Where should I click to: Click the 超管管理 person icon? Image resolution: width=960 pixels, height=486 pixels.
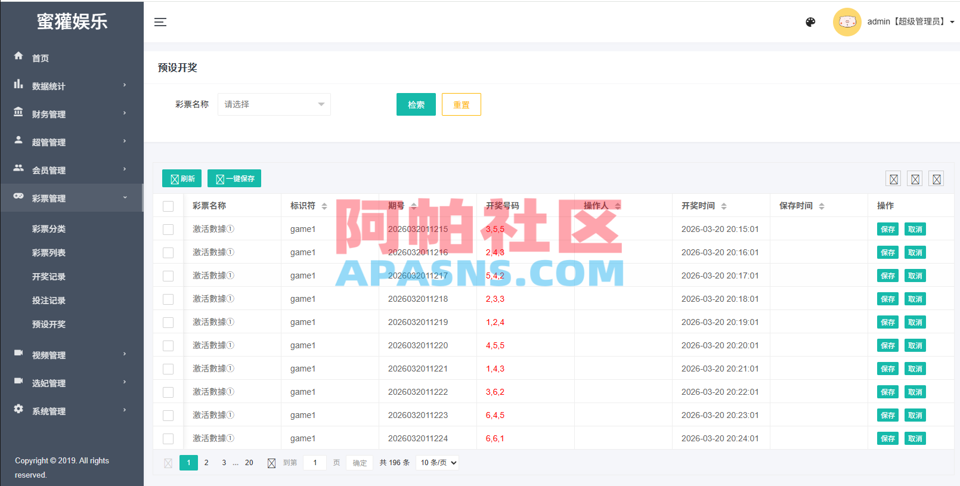(x=18, y=140)
